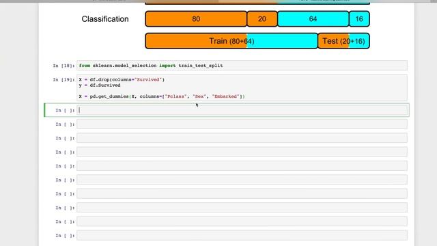Select the train_test_split import cell In [18]

242,66
